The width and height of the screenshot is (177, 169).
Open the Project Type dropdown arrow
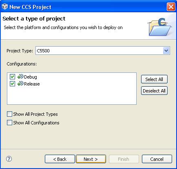pyautogui.click(x=166, y=51)
